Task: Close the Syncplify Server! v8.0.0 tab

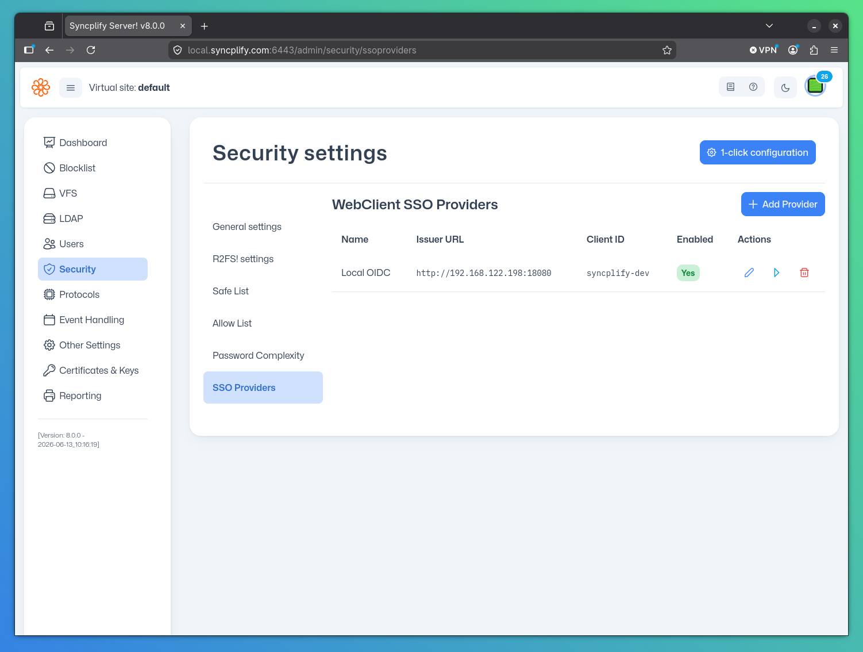Action: (183, 26)
